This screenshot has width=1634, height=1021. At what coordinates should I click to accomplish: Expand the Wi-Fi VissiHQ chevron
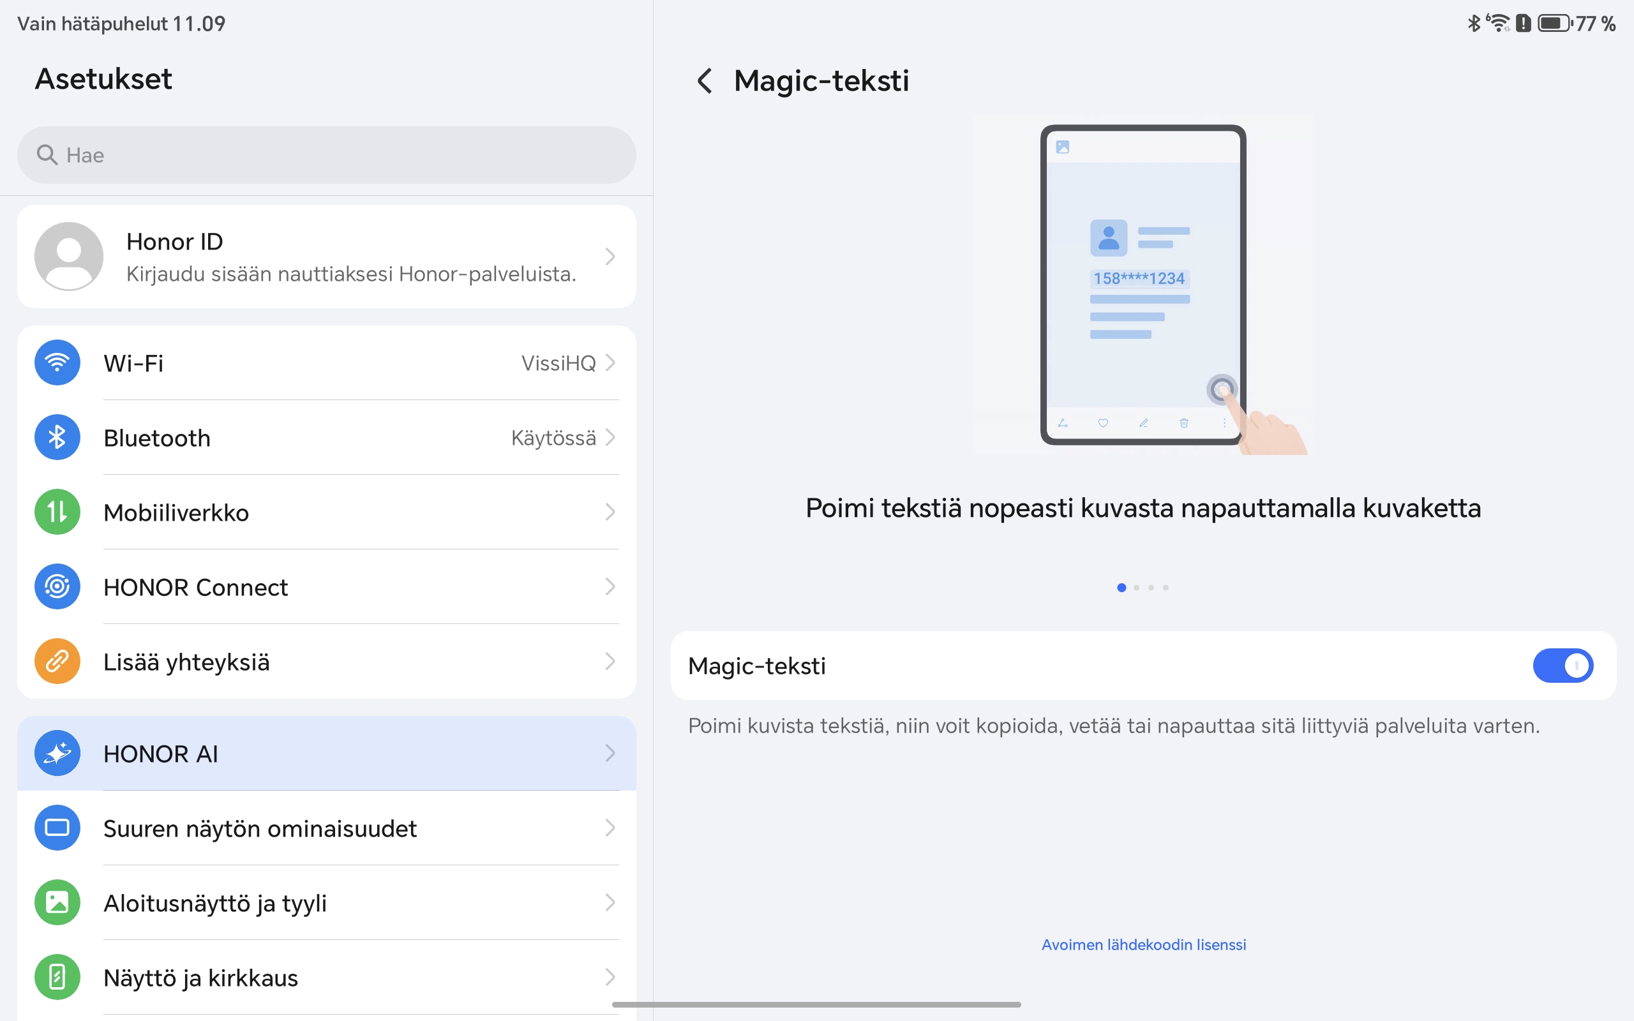coord(610,362)
